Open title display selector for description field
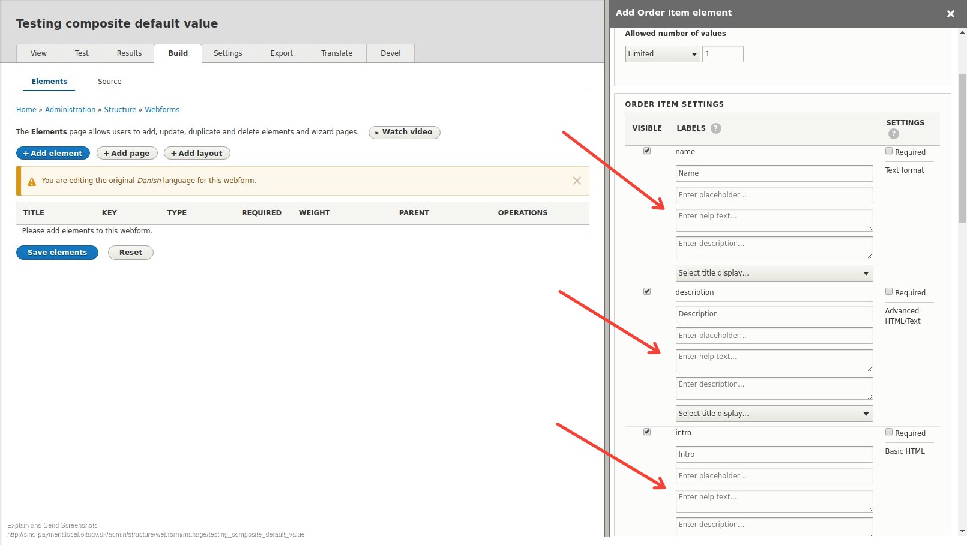This screenshot has height=545, width=967. pyautogui.click(x=774, y=413)
